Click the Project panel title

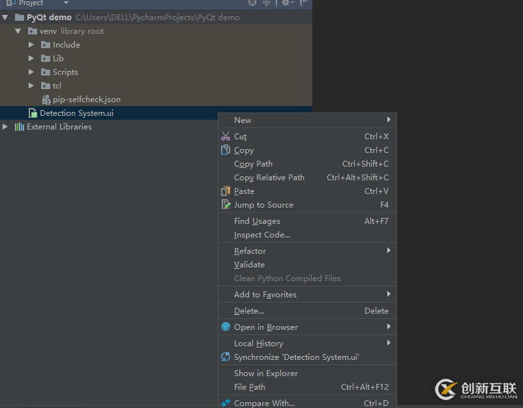tap(31, 3)
